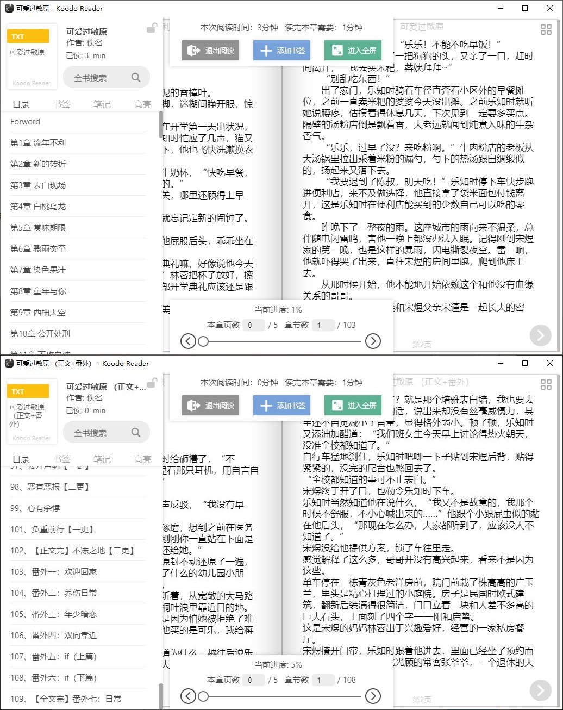Click the forward arrow in the bottom progress bar
The image size is (563, 710).
[x=373, y=696]
